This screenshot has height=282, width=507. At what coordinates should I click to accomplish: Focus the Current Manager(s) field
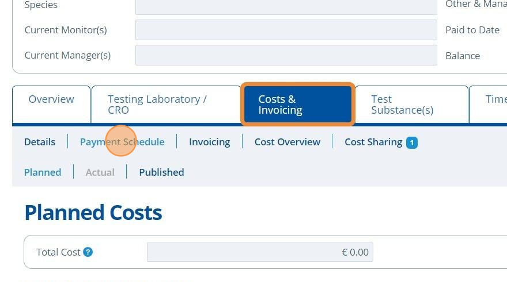tap(286, 56)
